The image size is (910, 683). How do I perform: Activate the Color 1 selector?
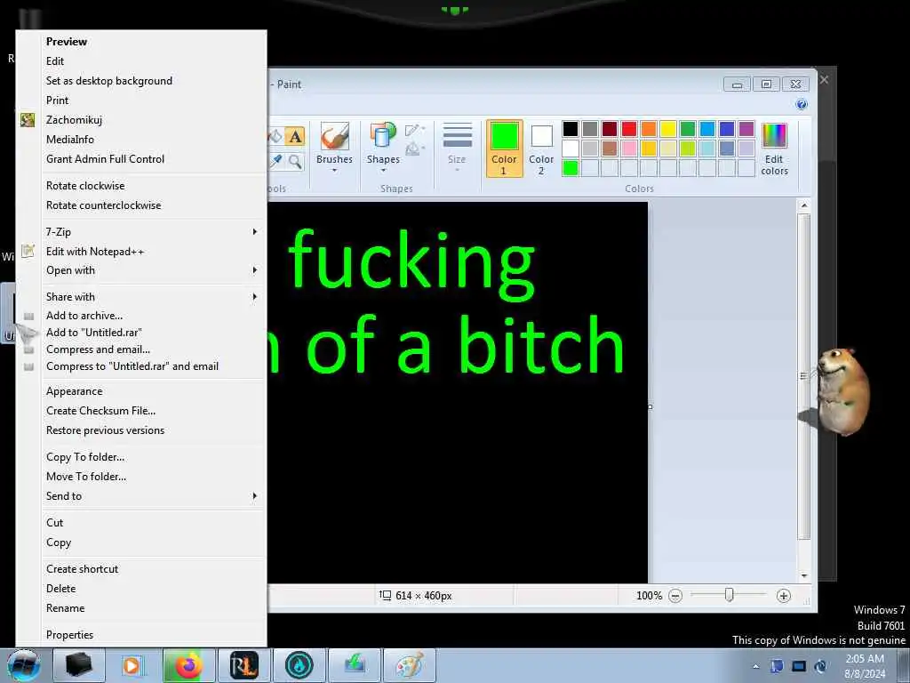coord(504,149)
